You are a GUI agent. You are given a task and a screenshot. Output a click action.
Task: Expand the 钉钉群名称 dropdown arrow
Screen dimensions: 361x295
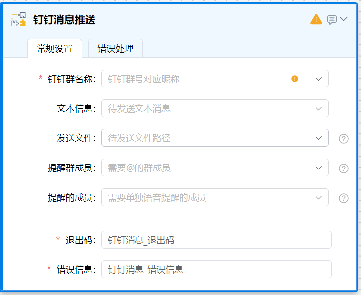[318, 79]
